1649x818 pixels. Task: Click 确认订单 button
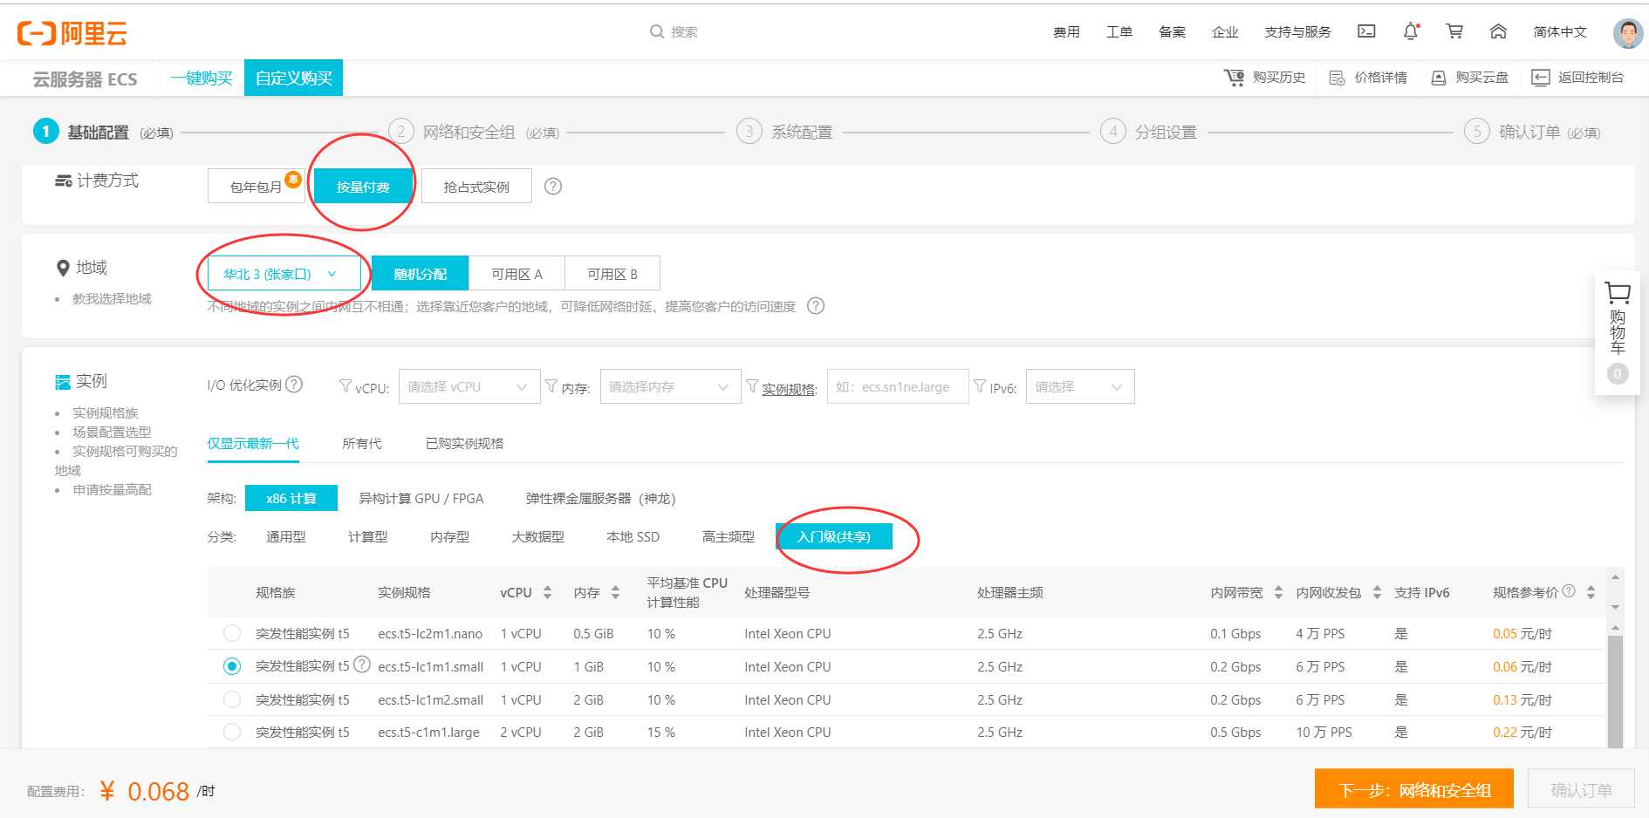[1581, 790]
